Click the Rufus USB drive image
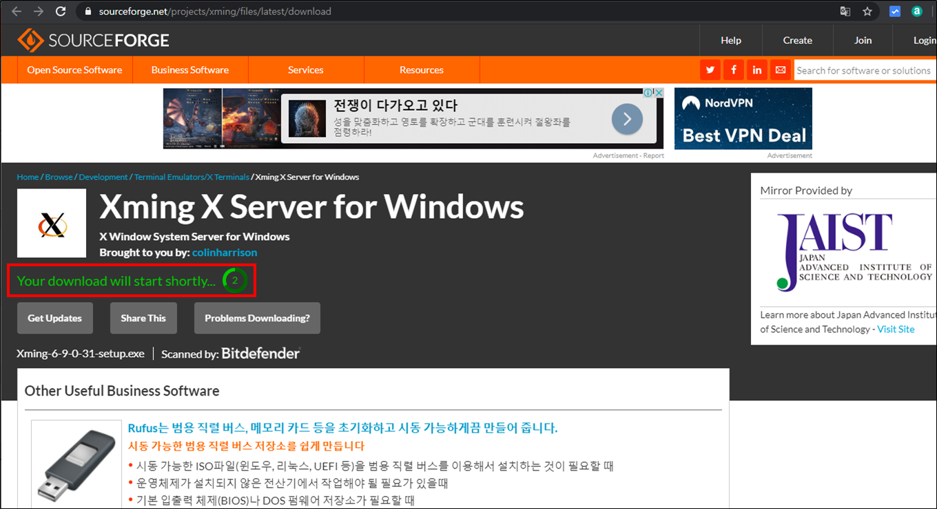Image resolution: width=937 pixels, height=509 pixels. [x=76, y=465]
